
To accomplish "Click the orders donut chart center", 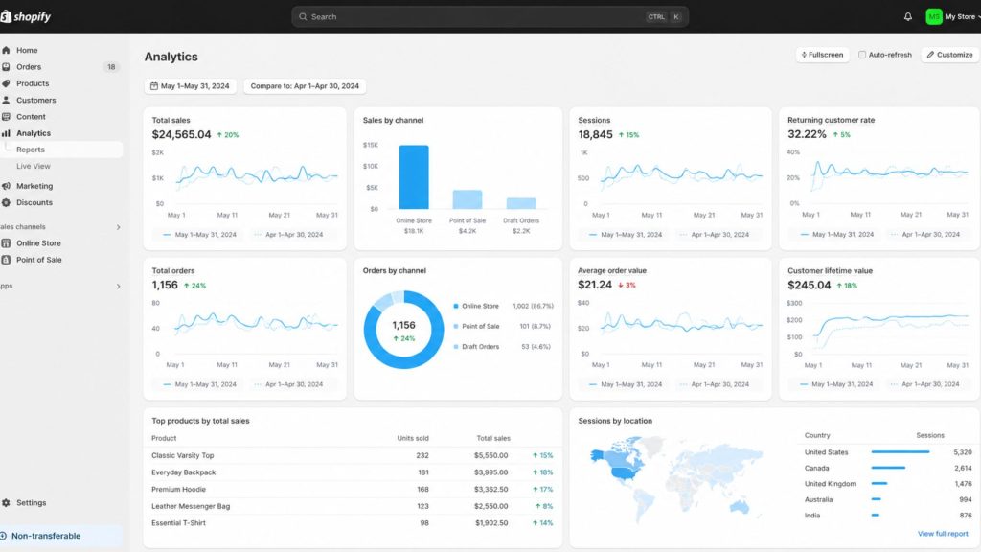I will click(403, 330).
